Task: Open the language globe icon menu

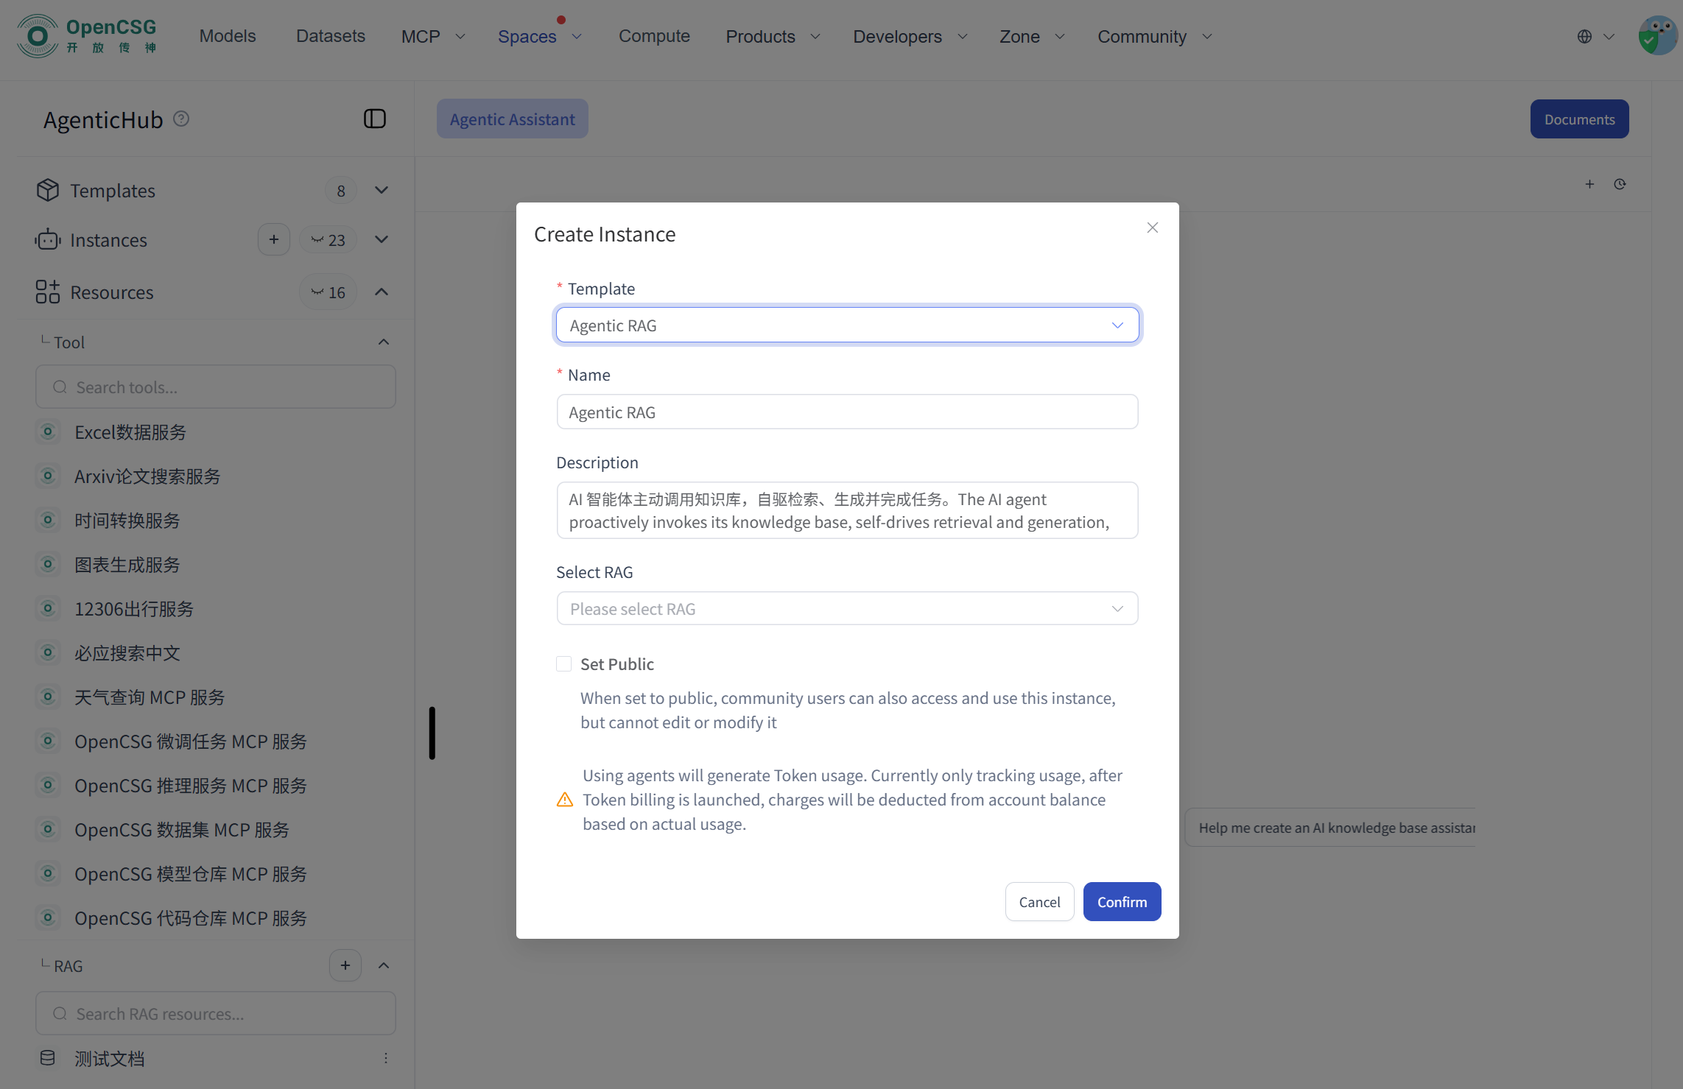Action: tap(1585, 36)
